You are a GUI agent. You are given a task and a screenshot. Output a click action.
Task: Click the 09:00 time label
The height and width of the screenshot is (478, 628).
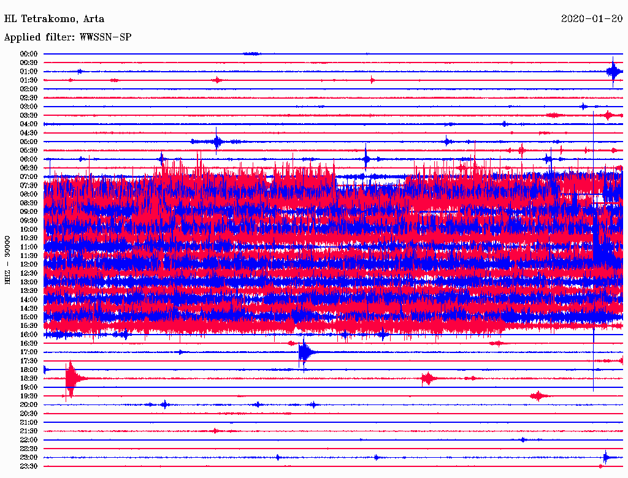click(x=29, y=212)
